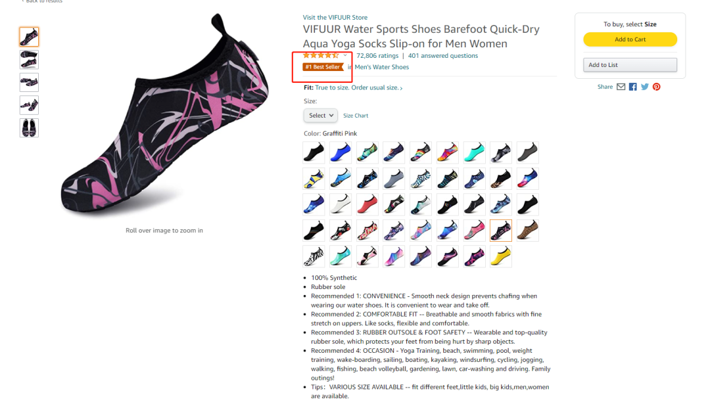This screenshot has height=406, width=710.
Task: Expand the Fit true to size details
Action: (x=359, y=88)
